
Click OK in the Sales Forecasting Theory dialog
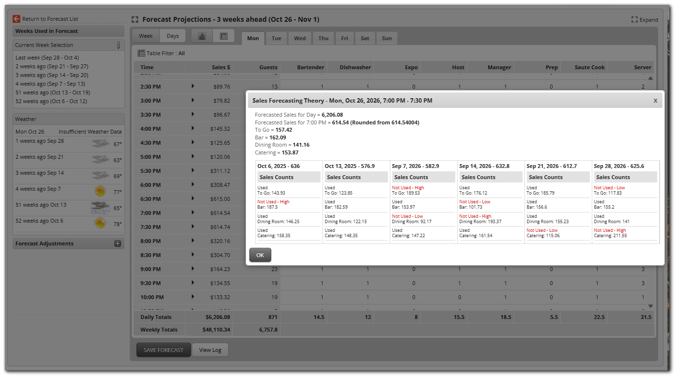tap(260, 255)
